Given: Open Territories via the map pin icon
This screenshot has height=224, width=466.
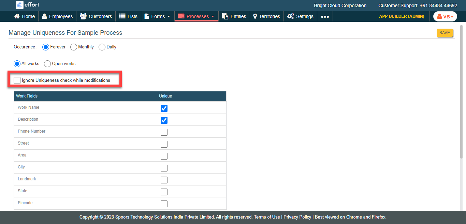Looking at the screenshot, I should [x=255, y=16].
